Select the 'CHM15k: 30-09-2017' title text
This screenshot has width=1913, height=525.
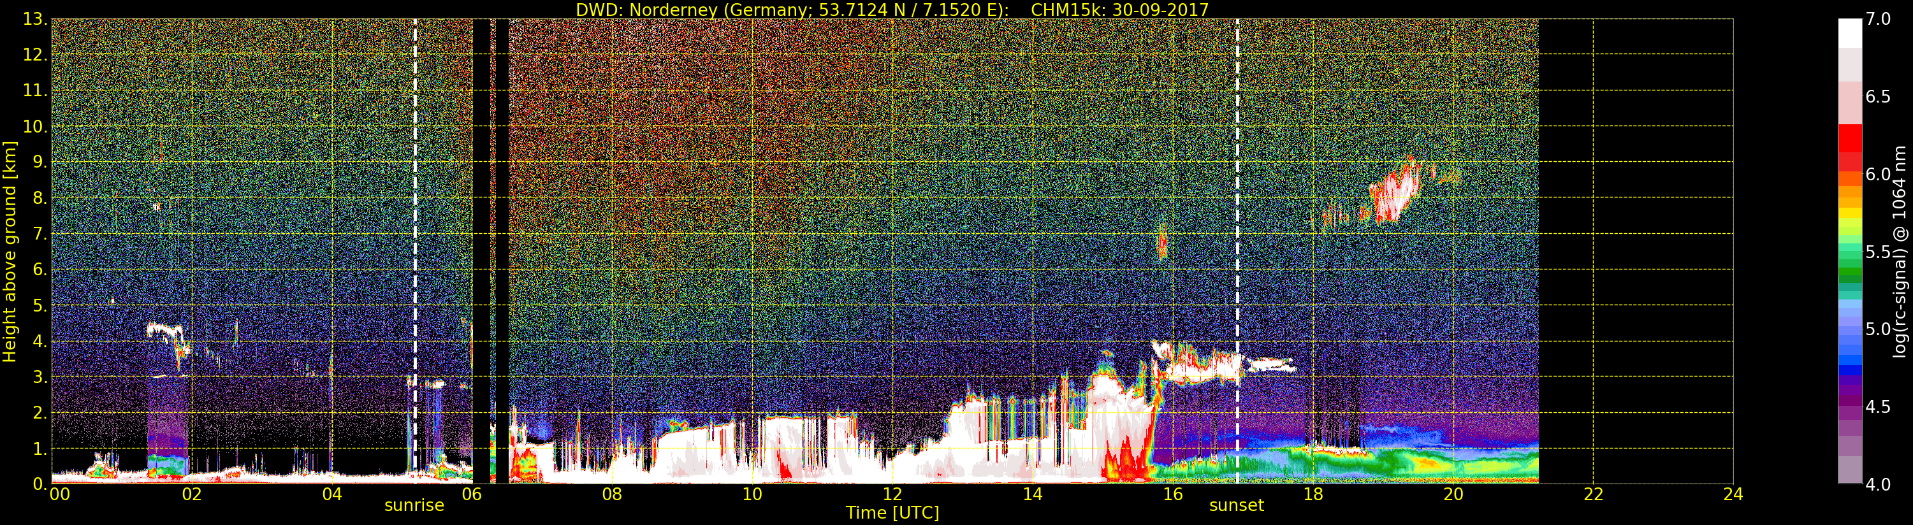(1120, 10)
